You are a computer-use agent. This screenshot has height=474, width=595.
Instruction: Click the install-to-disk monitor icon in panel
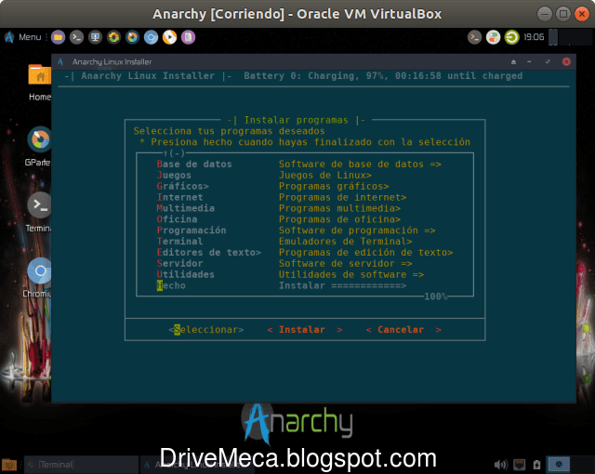[x=95, y=37]
